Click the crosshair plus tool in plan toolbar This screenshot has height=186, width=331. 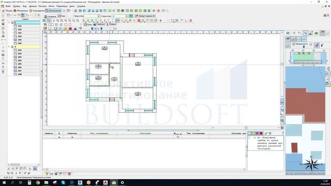(161, 21)
